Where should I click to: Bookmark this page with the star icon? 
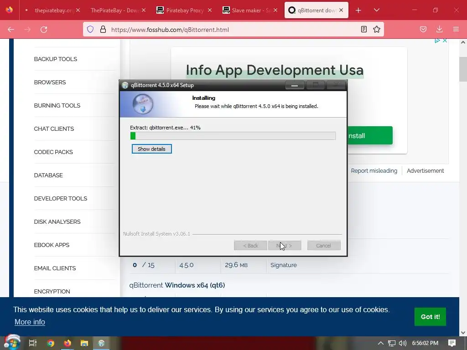(x=376, y=29)
